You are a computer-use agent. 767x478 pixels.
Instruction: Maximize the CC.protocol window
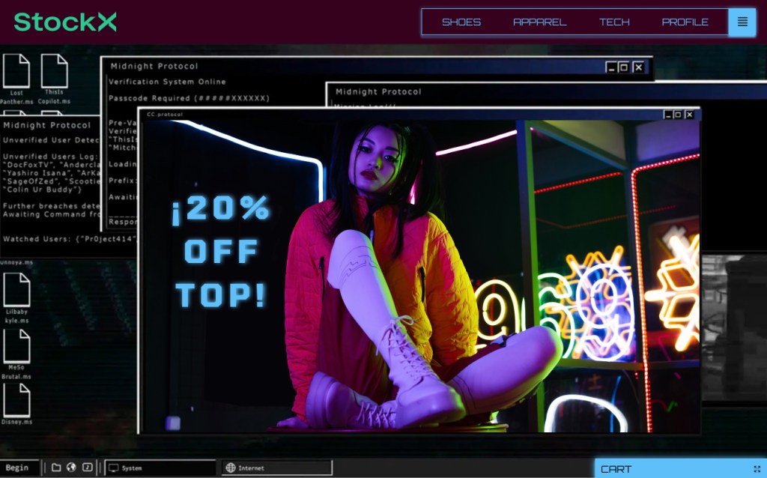(678, 115)
